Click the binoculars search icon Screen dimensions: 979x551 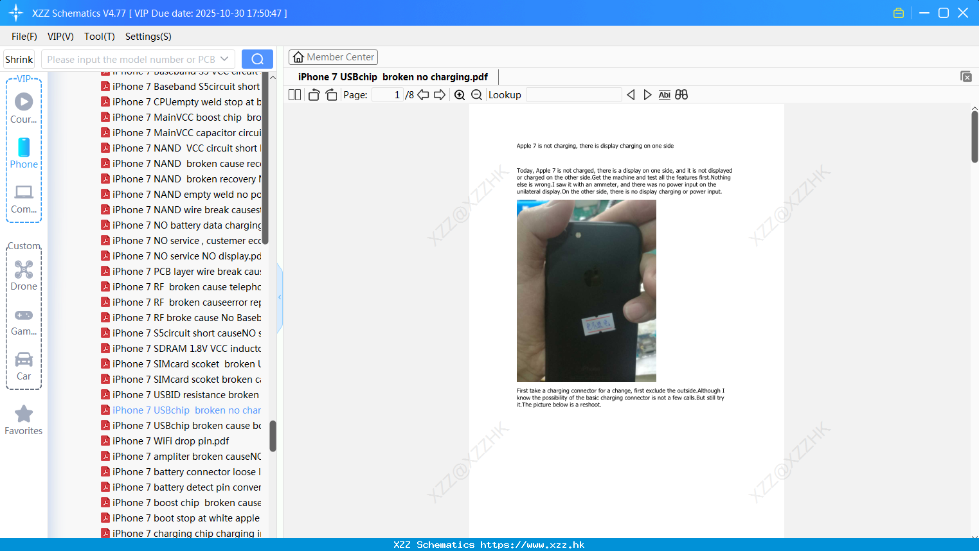[x=681, y=94]
